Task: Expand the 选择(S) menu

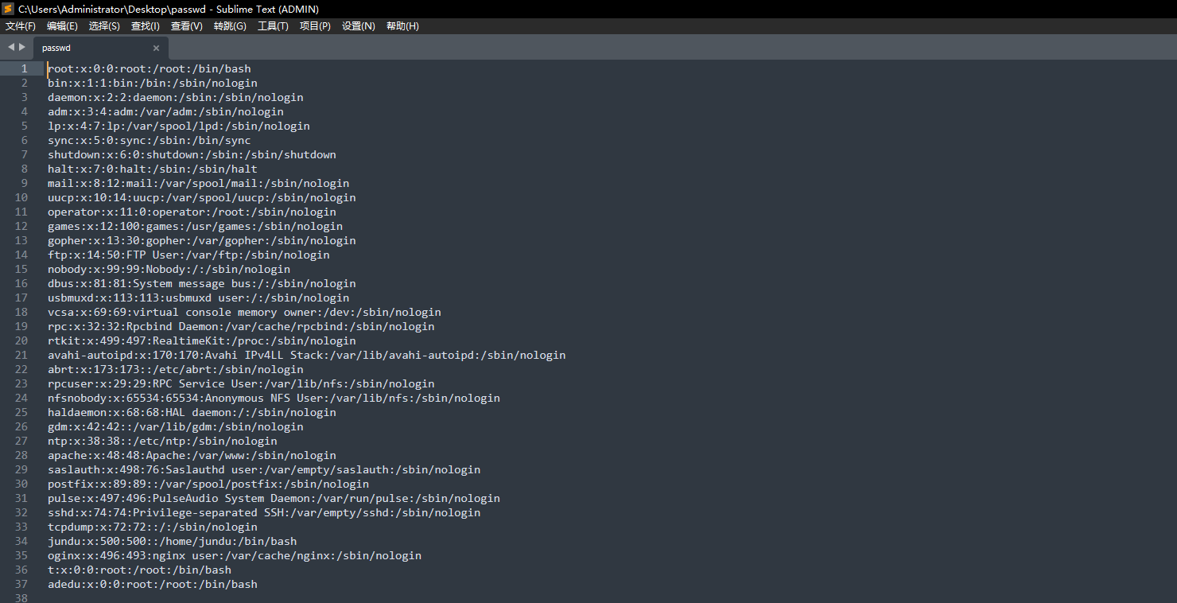Action: (104, 26)
